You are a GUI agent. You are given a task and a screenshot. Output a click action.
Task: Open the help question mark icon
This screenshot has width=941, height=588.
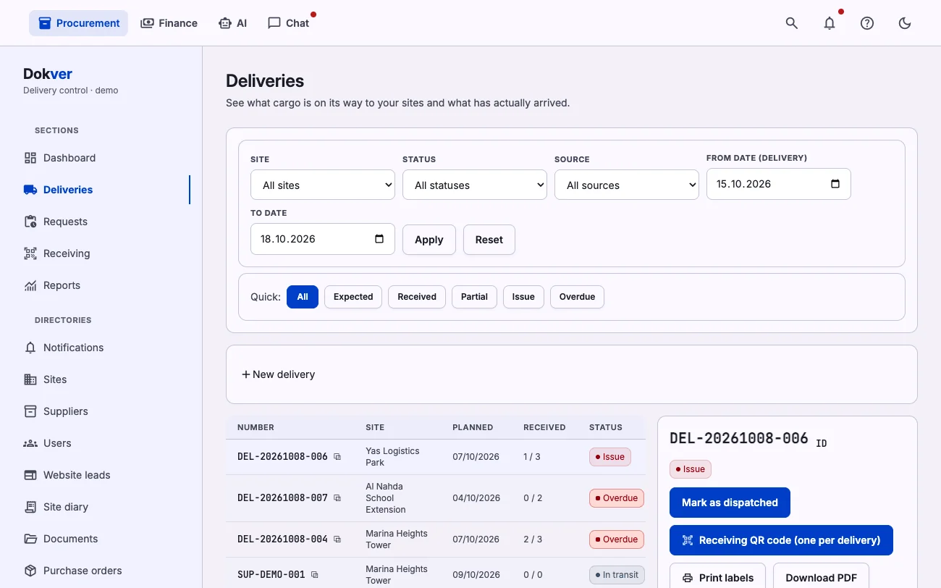[867, 23]
